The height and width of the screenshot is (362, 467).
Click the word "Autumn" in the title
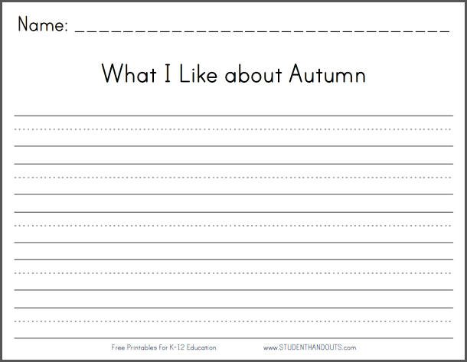328,73
